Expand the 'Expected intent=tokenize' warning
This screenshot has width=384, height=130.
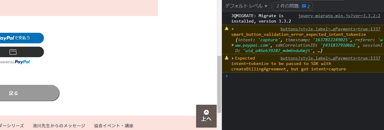coord(233,58)
